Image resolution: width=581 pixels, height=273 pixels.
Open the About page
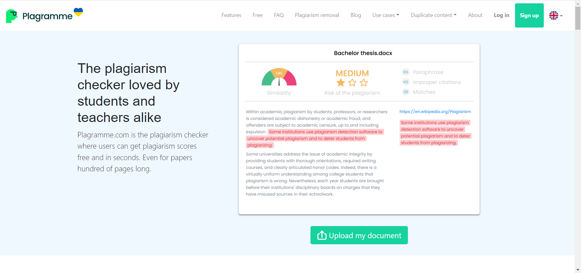click(475, 15)
